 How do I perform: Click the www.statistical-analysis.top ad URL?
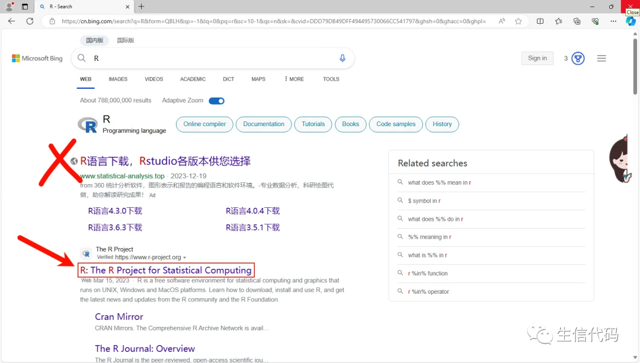(x=122, y=176)
